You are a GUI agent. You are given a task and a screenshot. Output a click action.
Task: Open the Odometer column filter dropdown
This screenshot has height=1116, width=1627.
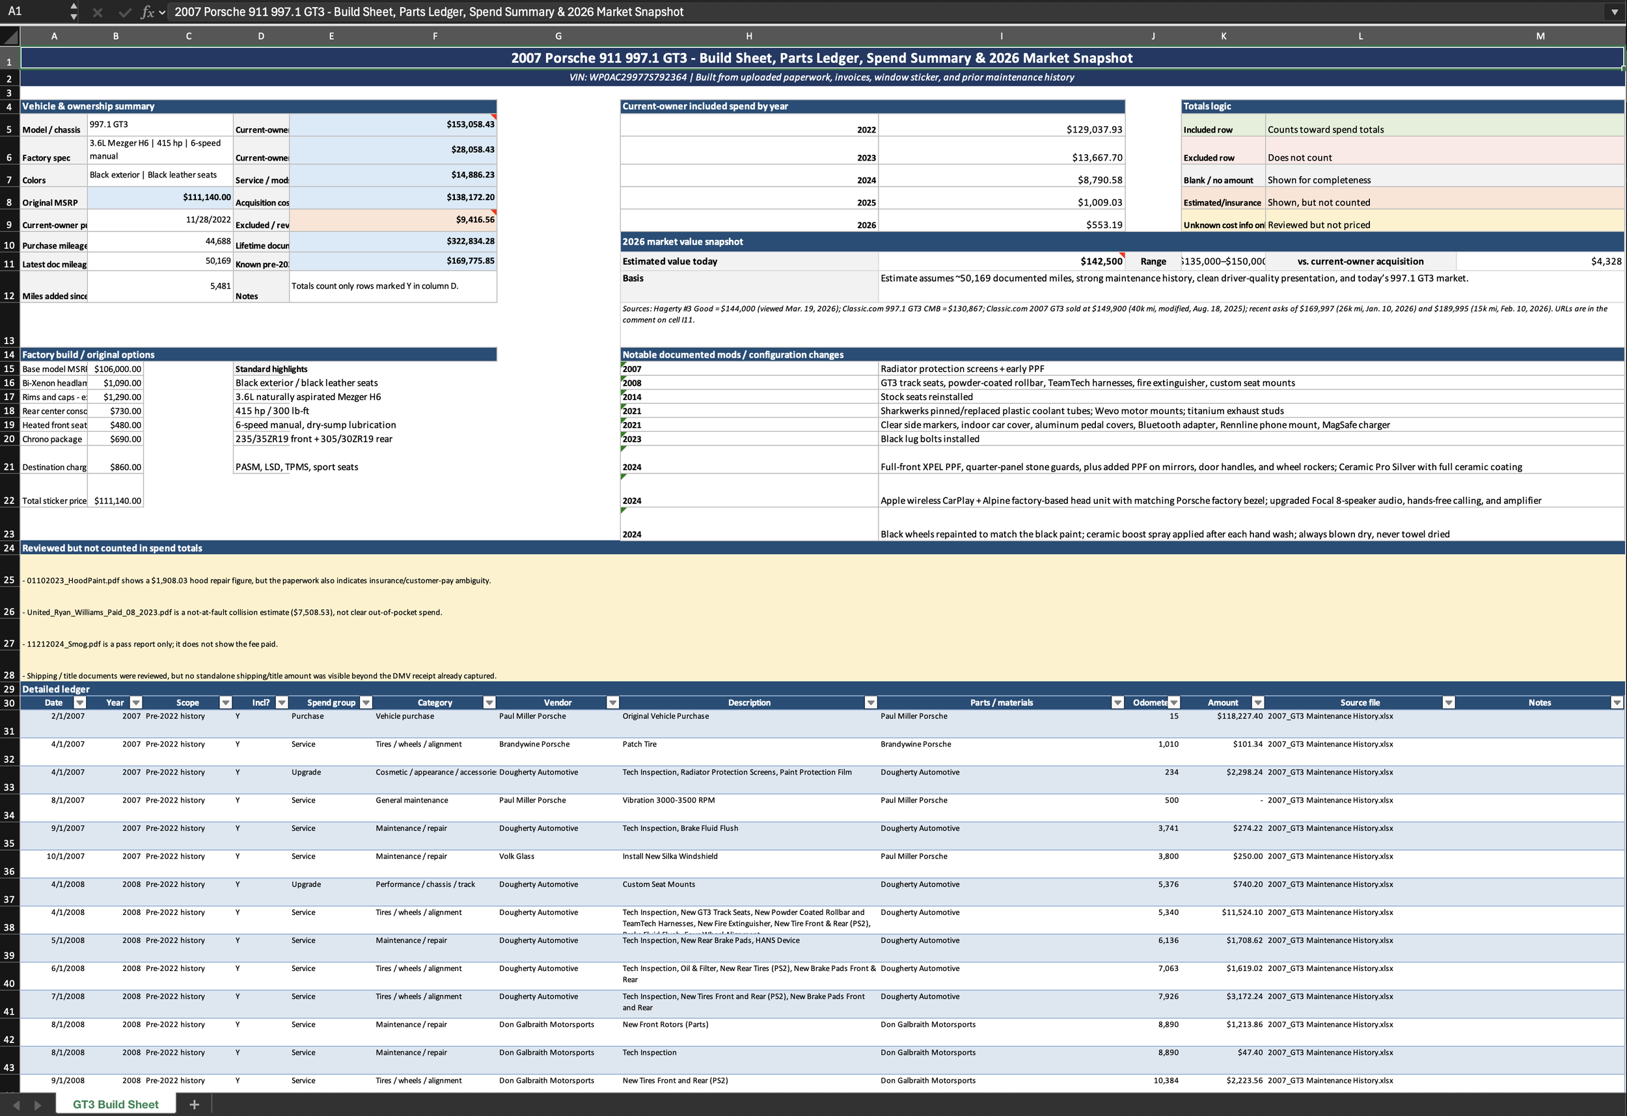[x=1174, y=702]
